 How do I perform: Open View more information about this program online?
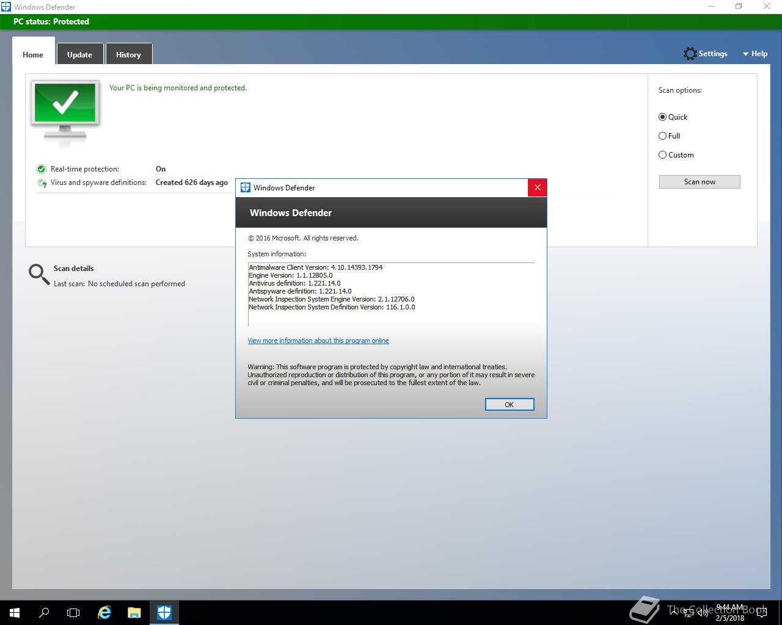coord(318,341)
